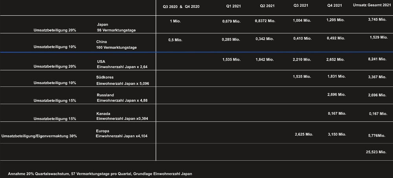The height and width of the screenshot is (178, 393).
Task: Select the China row label
Action: coord(102,42)
